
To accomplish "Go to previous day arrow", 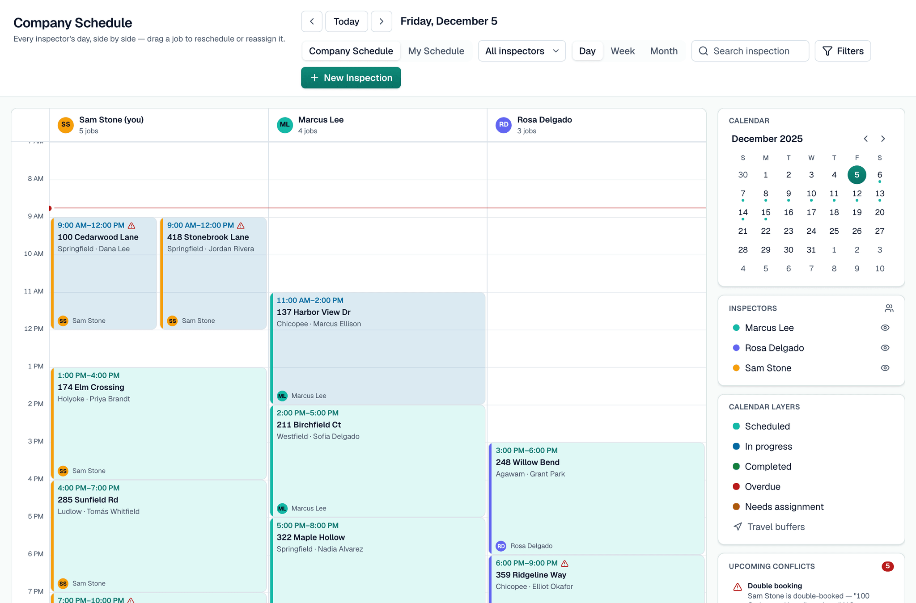I will (x=312, y=21).
